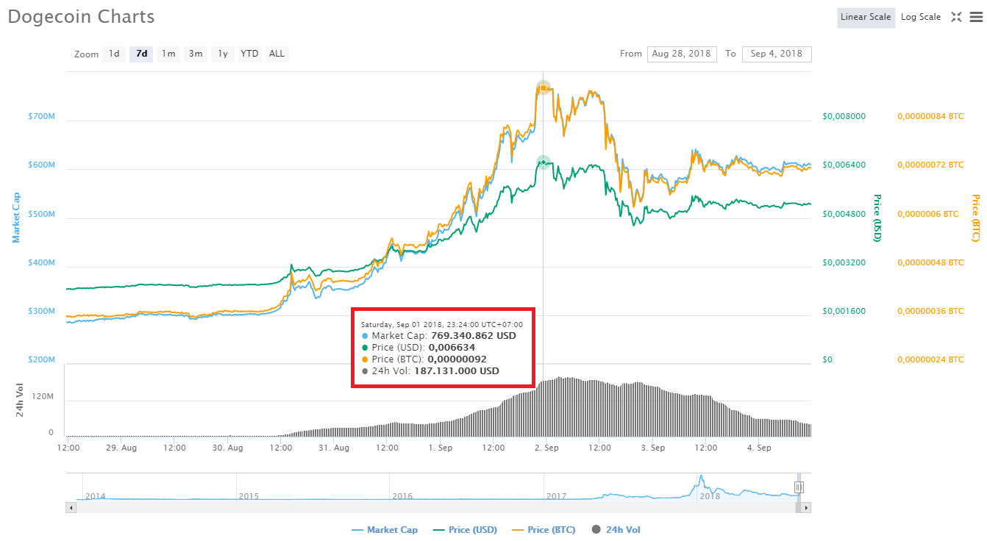987x541 pixels.
Task: Click the $300M market cap axis label
Action: (41, 312)
